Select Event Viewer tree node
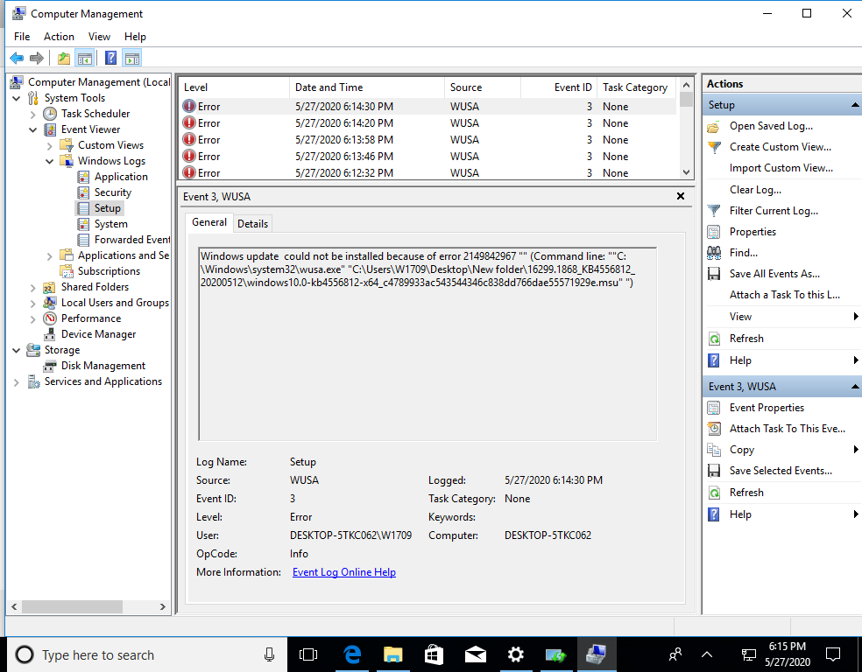This screenshot has width=862, height=672. click(91, 129)
